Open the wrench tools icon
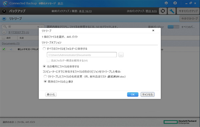Viewport: 200px width, 127px height. (x=172, y=11)
